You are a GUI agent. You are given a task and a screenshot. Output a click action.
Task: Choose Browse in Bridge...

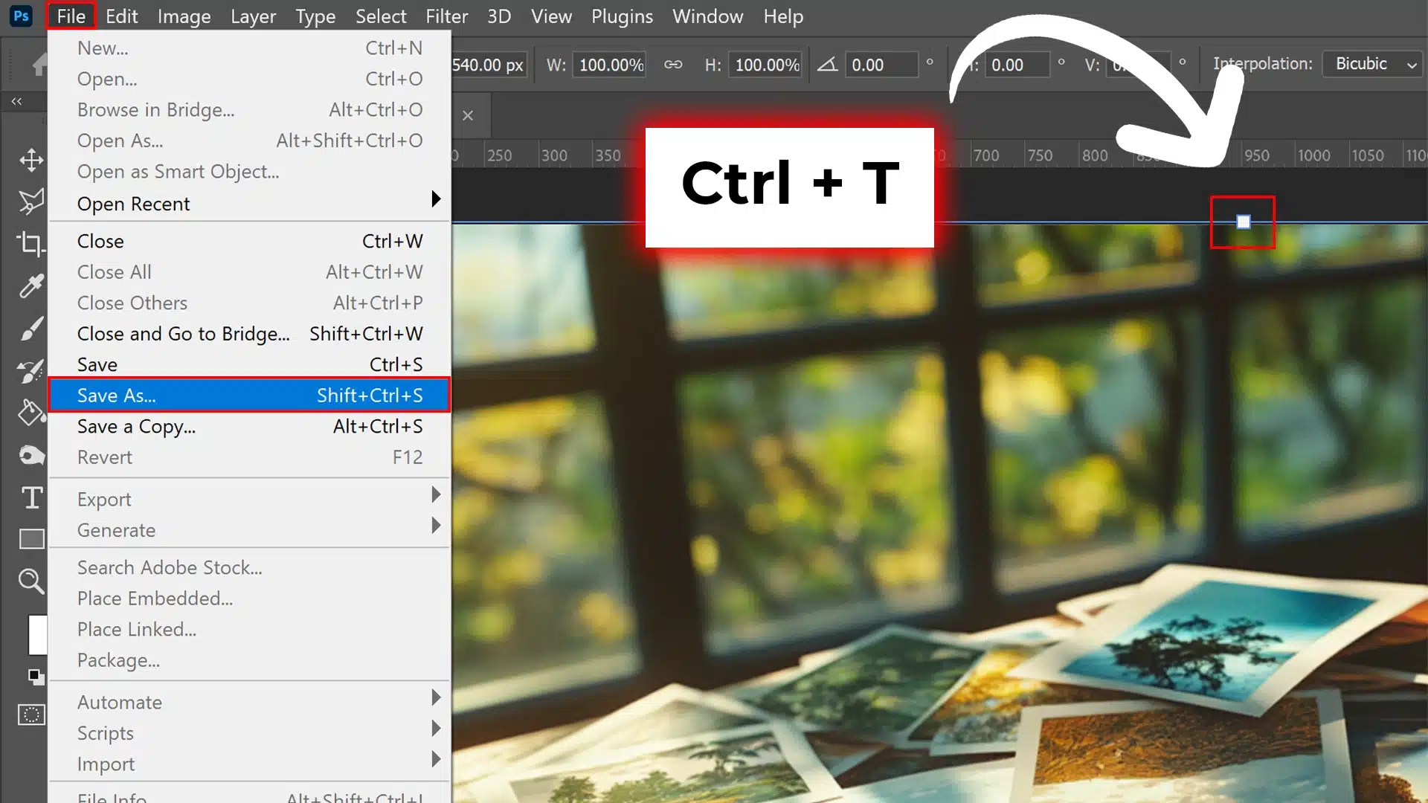coord(249,109)
